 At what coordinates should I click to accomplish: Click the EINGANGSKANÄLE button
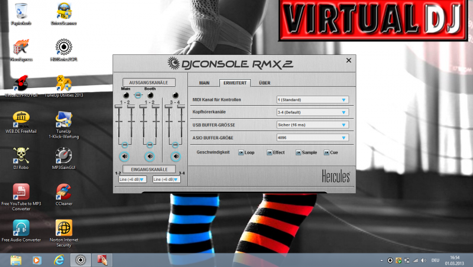coord(149,170)
